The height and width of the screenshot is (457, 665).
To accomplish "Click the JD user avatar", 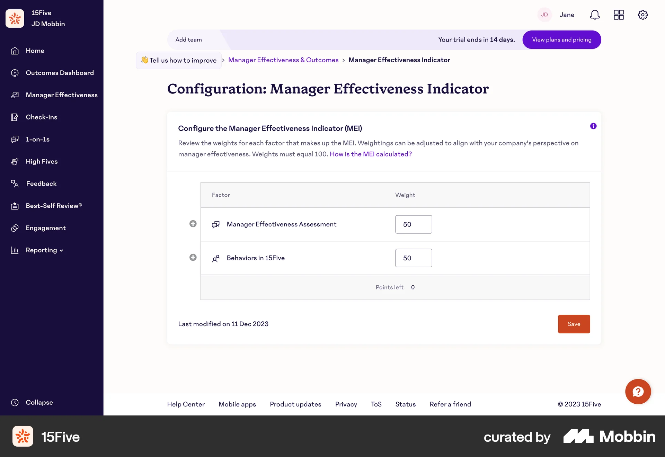I will pyautogui.click(x=544, y=15).
